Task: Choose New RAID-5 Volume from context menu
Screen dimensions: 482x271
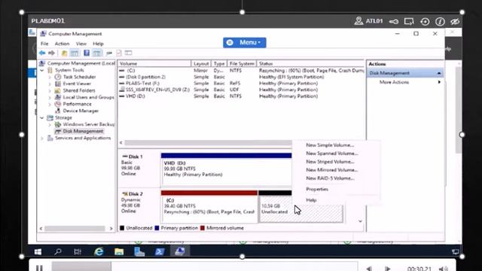Action: (330, 178)
